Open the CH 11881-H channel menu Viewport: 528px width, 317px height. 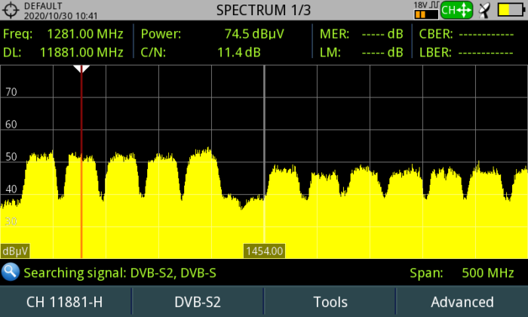(x=65, y=302)
